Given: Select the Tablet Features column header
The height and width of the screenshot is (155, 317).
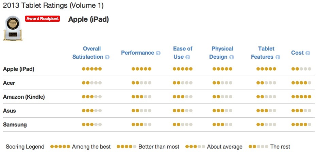Looking at the screenshot, I should tap(263, 53).
